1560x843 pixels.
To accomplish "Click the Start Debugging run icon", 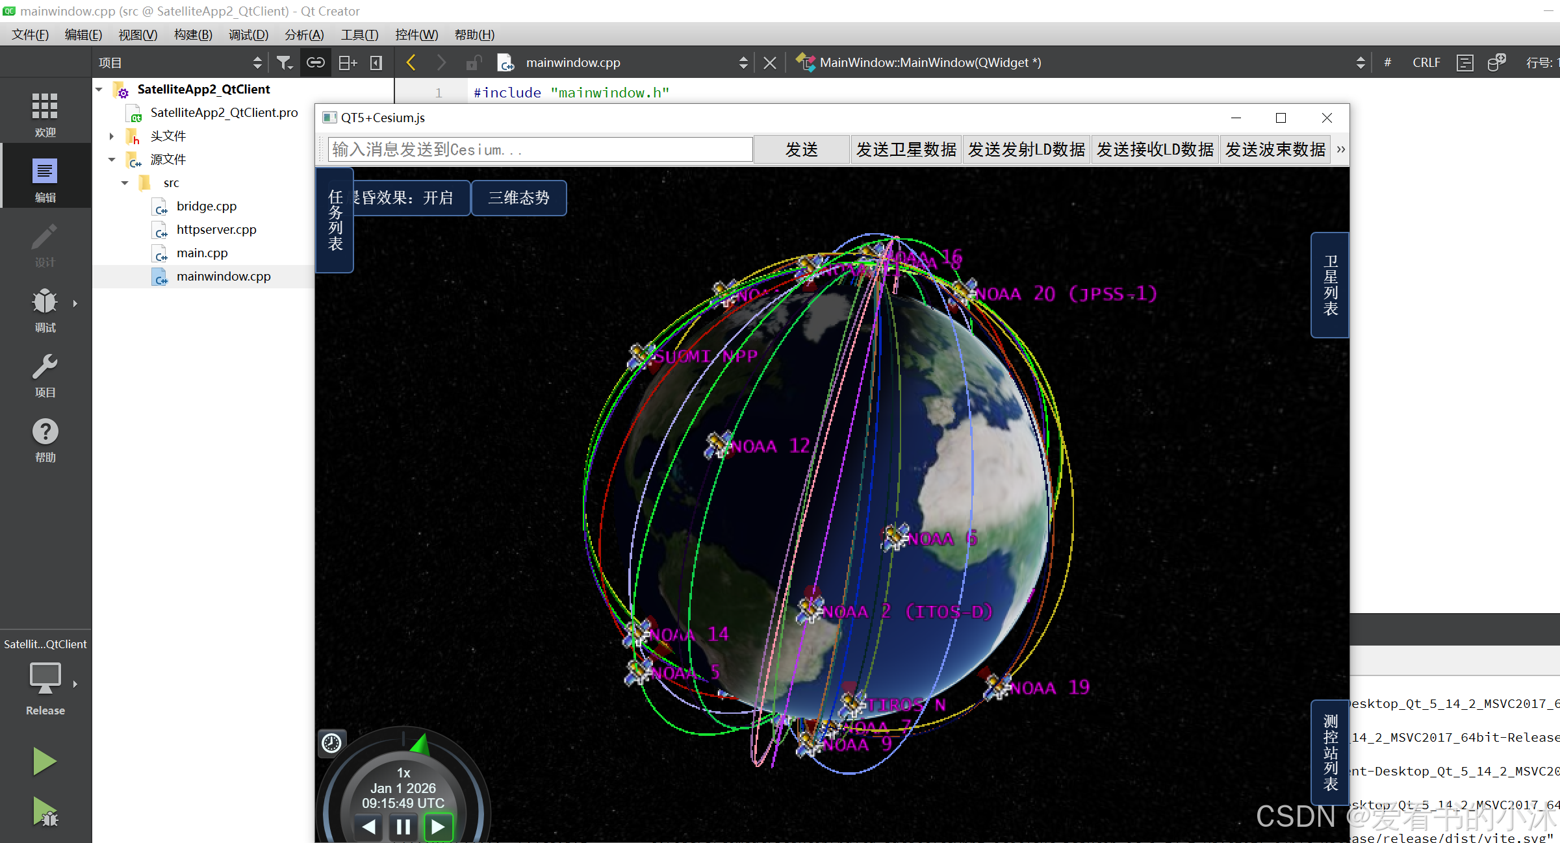I will click(x=45, y=812).
